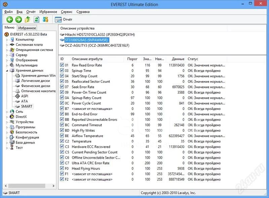Click the users toolbar icon
Image resolution: width=269 pixels, height=198 pixels.
(x=45, y=19)
